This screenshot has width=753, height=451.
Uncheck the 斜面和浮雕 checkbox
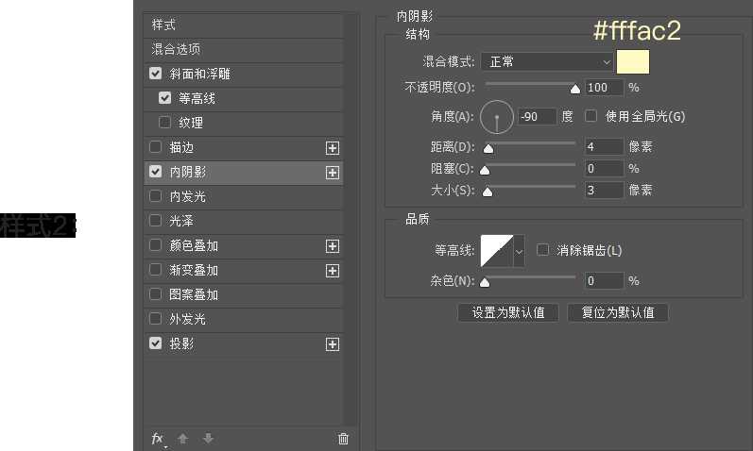[156, 74]
